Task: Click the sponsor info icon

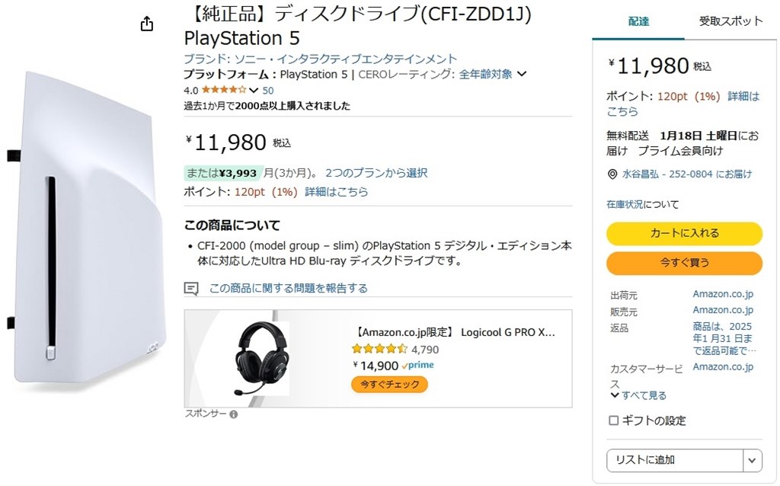Action: coord(233,414)
